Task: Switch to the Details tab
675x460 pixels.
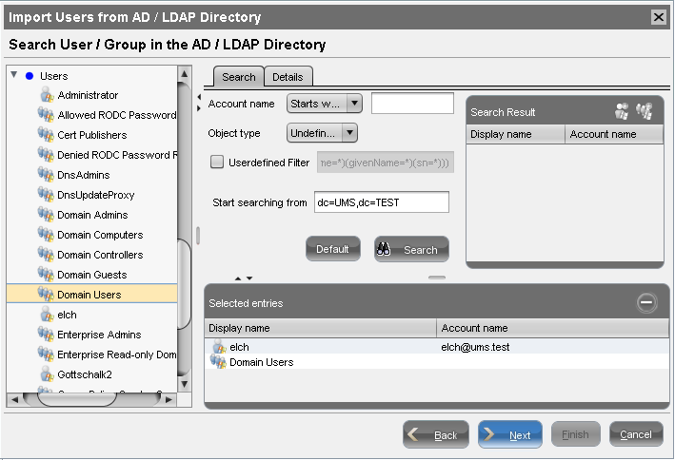Action: coord(288,77)
